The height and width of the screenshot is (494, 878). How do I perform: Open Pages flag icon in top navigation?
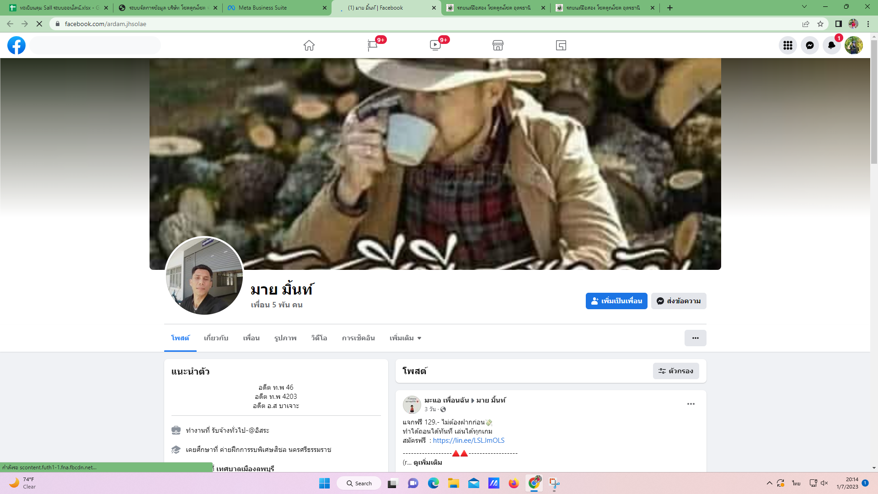(372, 45)
